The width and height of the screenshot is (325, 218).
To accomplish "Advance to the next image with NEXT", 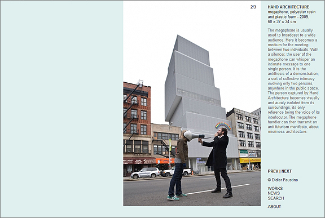I will tap(287, 171).
